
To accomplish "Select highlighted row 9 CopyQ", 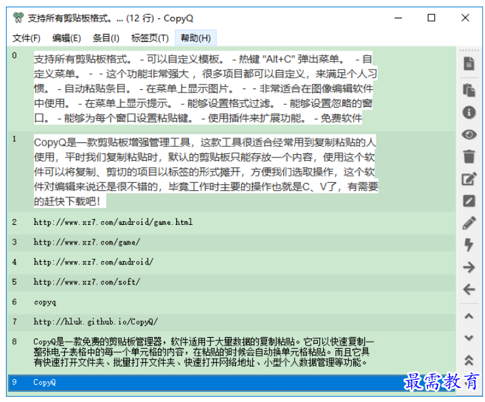I will (231, 382).
